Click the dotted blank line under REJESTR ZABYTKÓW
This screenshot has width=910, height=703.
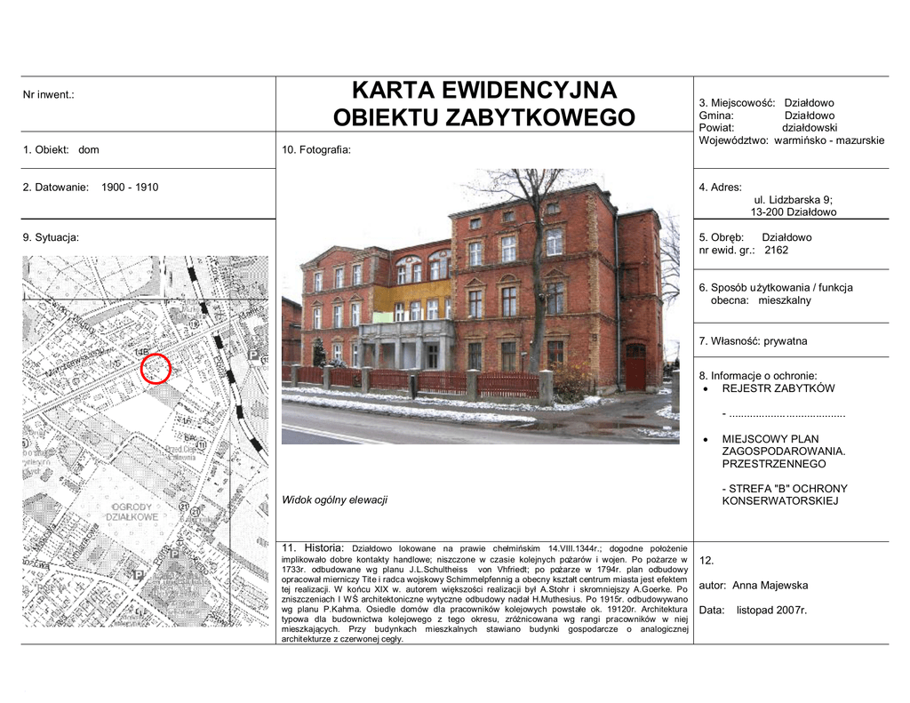pos(784,414)
